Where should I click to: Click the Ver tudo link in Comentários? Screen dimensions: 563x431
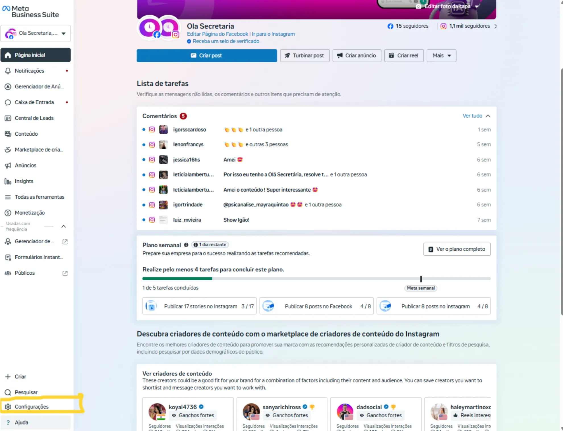pos(472,116)
